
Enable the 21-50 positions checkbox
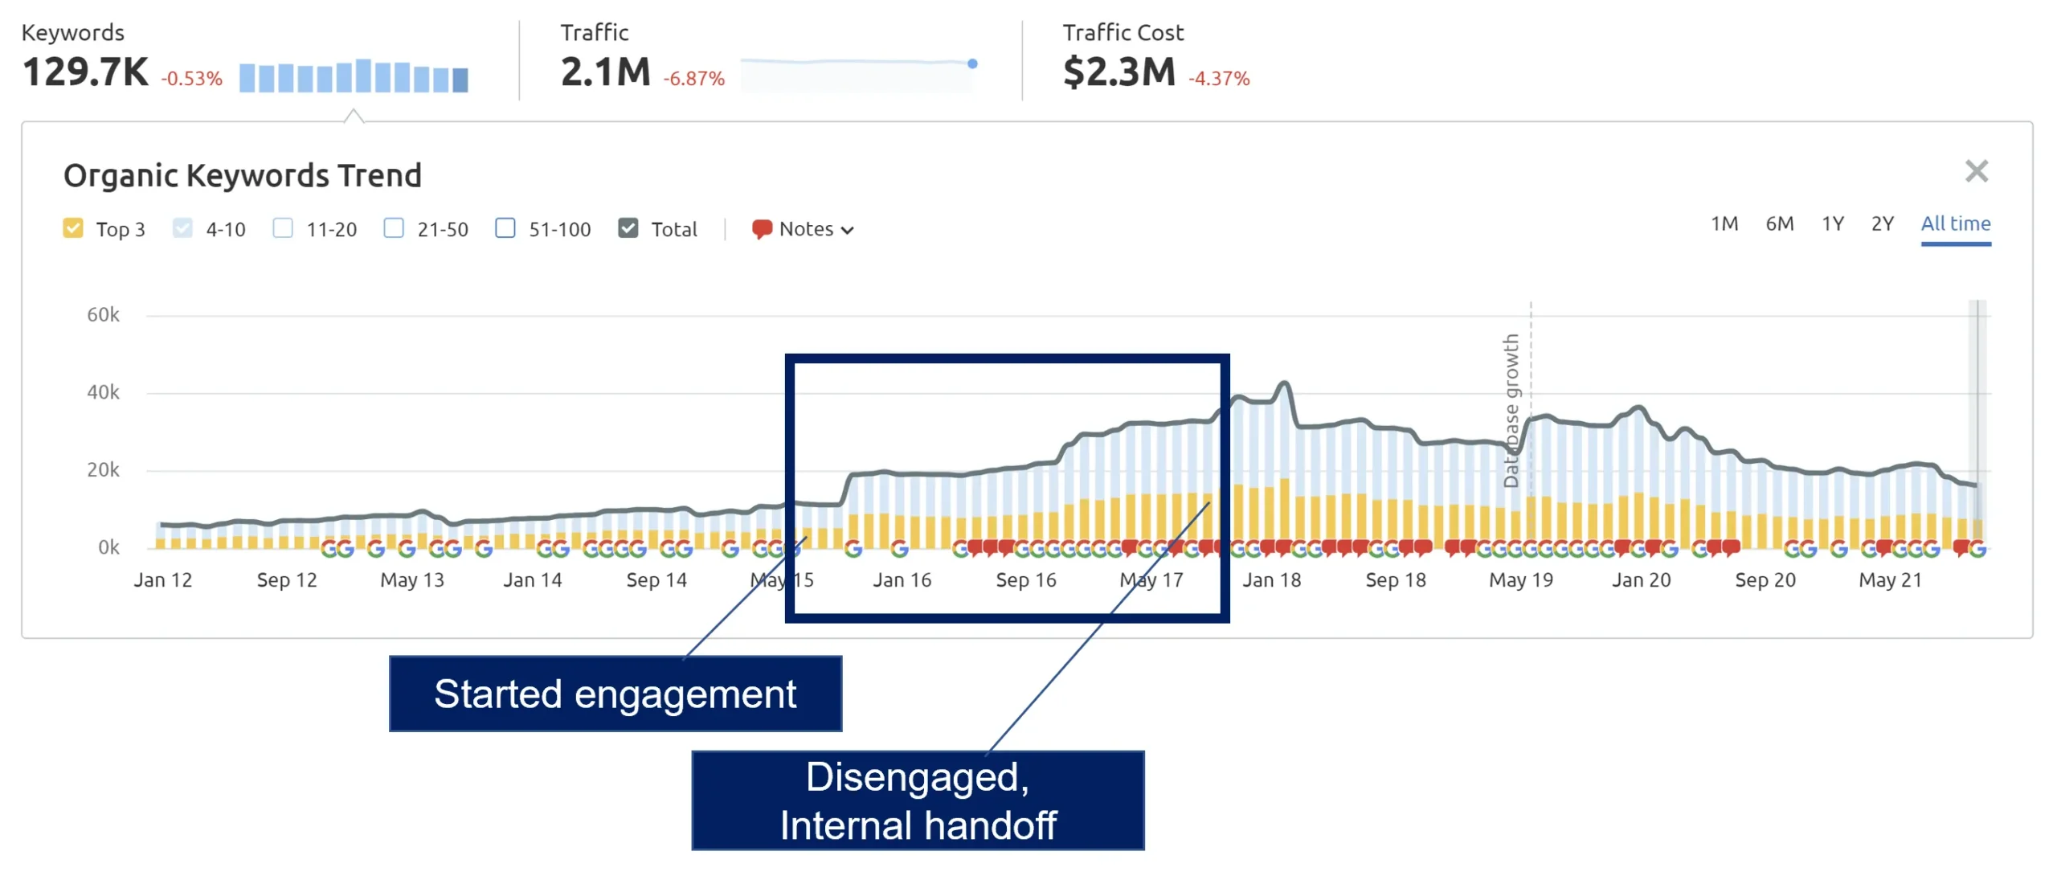394,228
